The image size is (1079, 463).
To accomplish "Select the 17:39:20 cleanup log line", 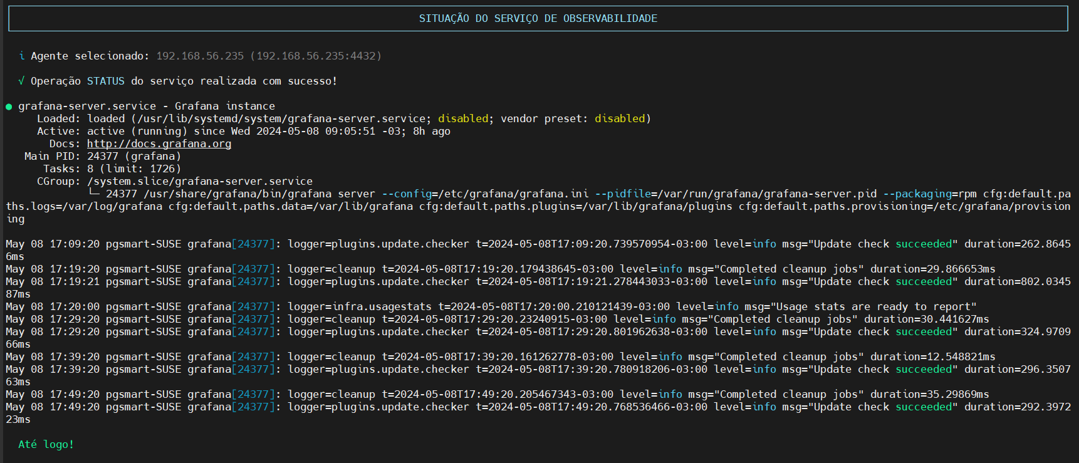I will tap(501, 356).
